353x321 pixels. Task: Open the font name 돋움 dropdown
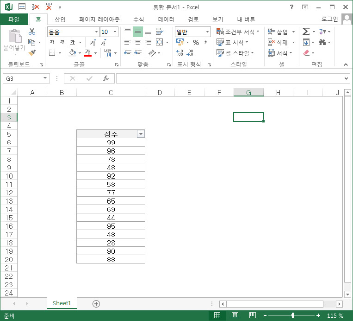pos(96,32)
